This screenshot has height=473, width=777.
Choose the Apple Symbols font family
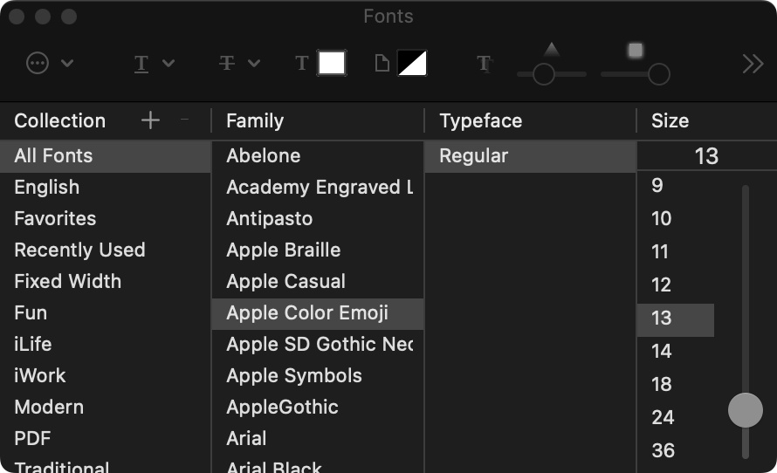point(293,375)
